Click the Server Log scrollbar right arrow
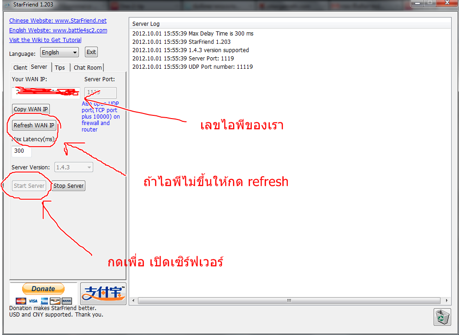 pyautogui.click(x=447, y=301)
